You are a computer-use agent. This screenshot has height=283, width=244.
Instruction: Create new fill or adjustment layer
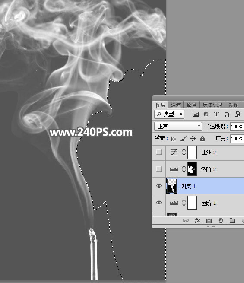coord(221,220)
